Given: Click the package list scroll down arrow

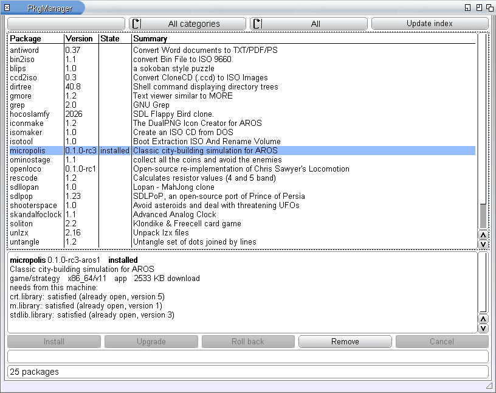Looking at the screenshot, I should point(483,244).
